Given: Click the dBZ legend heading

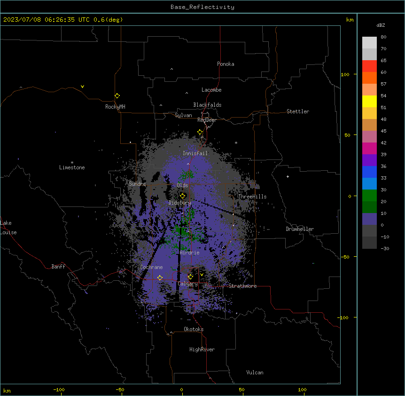Looking at the screenshot, I should click(381, 25).
